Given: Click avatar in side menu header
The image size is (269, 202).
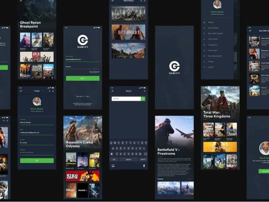Looking at the screenshot, I should [217, 4].
